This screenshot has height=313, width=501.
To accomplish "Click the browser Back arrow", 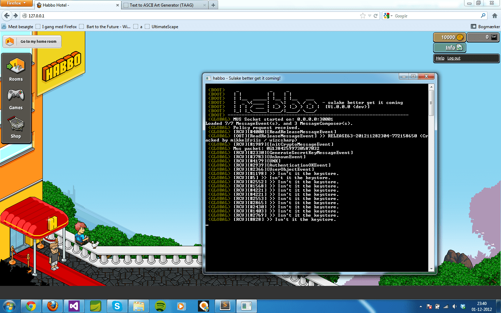I will pyautogui.click(x=7, y=16).
